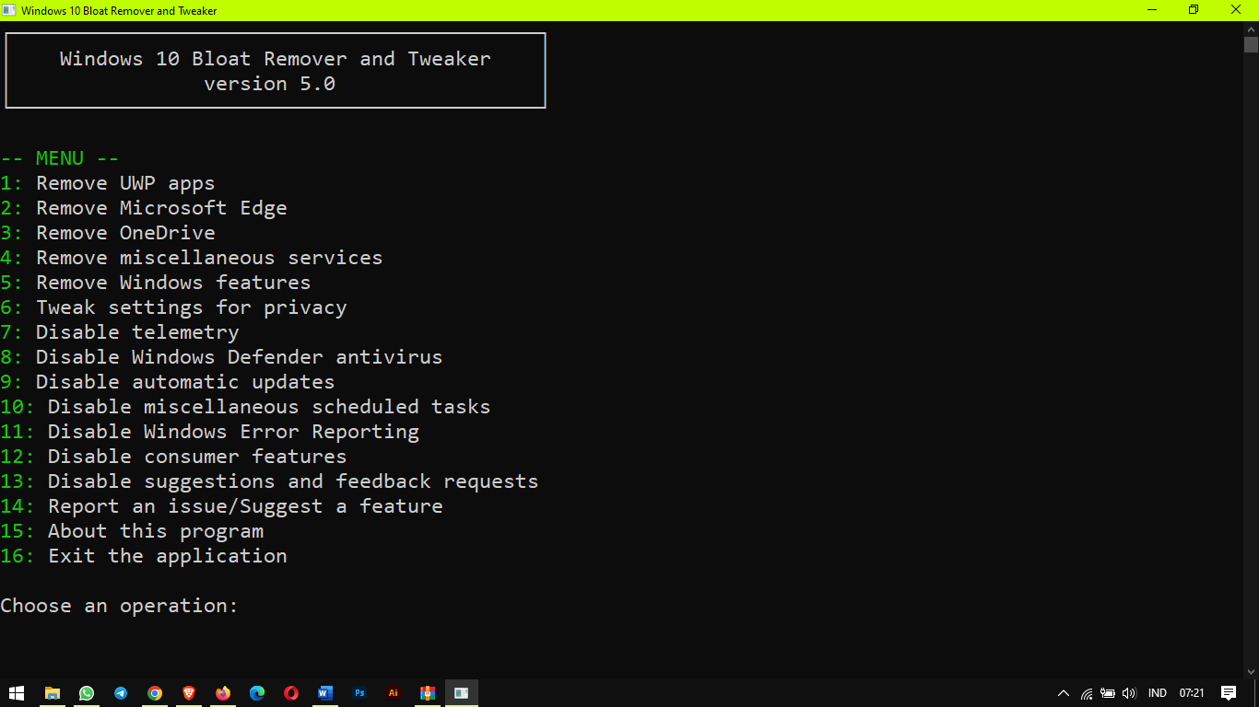1259x707 pixels.
Task: Click the console icon in the title bar
Action: (9, 10)
